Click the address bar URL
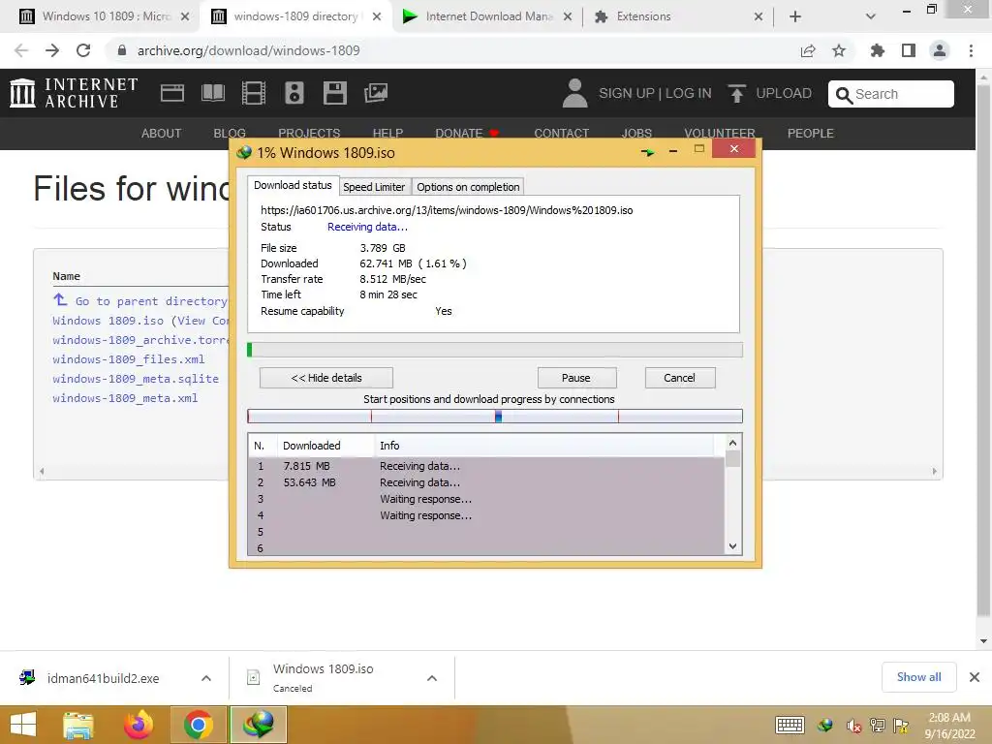The image size is (992, 744). pyautogui.click(x=249, y=50)
